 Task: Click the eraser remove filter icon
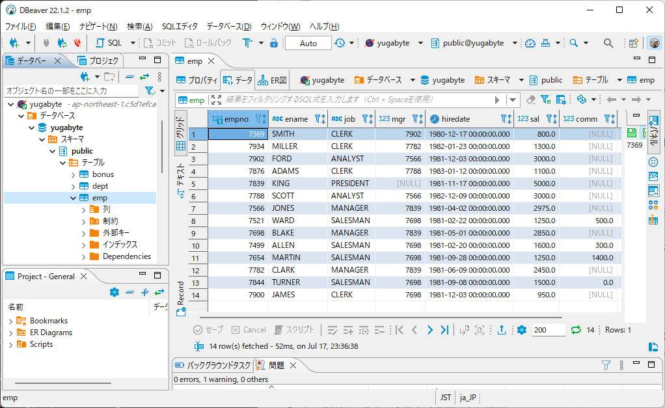tap(530, 100)
